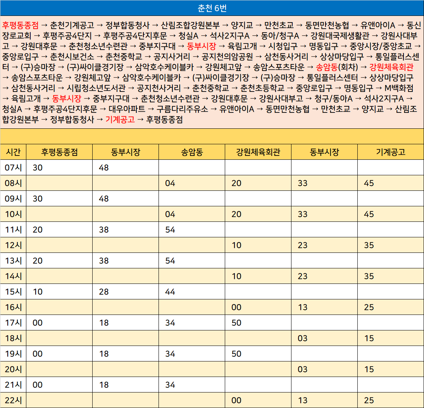Select the 강원체육회관 column header
The width and height of the screenshot is (424, 408).
(x=258, y=152)
